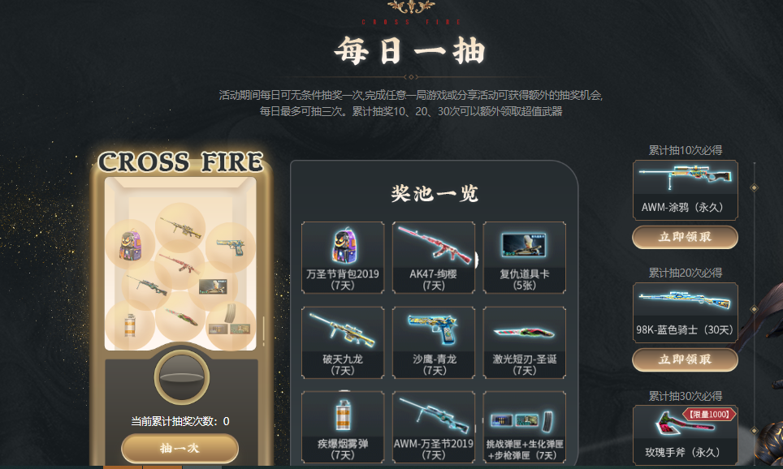Screen dimensions: 783x469
Task: Click the 当前累计抽奖次数 counter text
Action: [180, 421]
